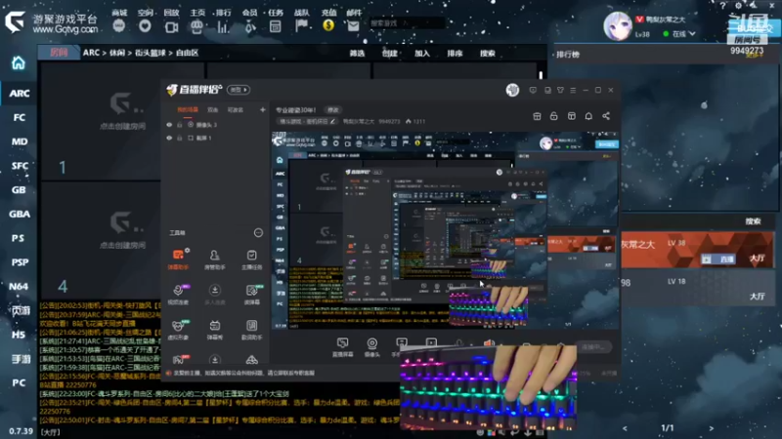The image size is (782, 439).
Task: Open 多人连麦 download tool in the toolbox
Action: tap(214, 295)
